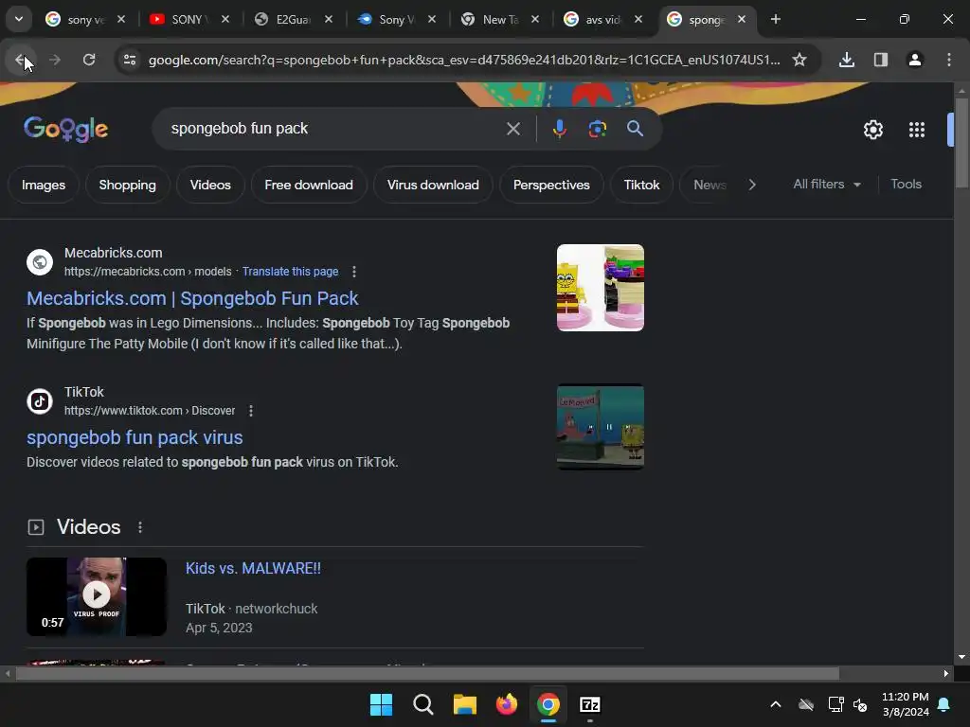Play the Kids vs. MALWARE video thumbnail
The height and width of the screenshot is (727, 970).
[97, 596]
